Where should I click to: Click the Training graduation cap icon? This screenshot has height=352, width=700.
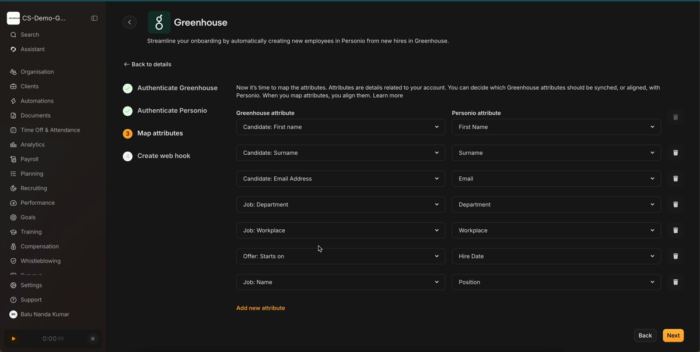point(13,232)
